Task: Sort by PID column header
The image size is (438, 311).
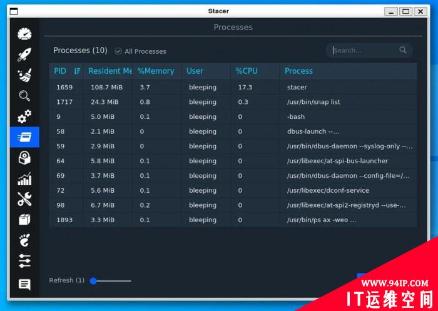Action: tap(66, 71)
